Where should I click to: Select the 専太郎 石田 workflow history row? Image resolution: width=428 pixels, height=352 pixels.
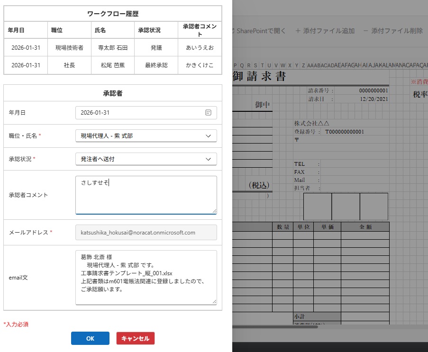point(112,48)
